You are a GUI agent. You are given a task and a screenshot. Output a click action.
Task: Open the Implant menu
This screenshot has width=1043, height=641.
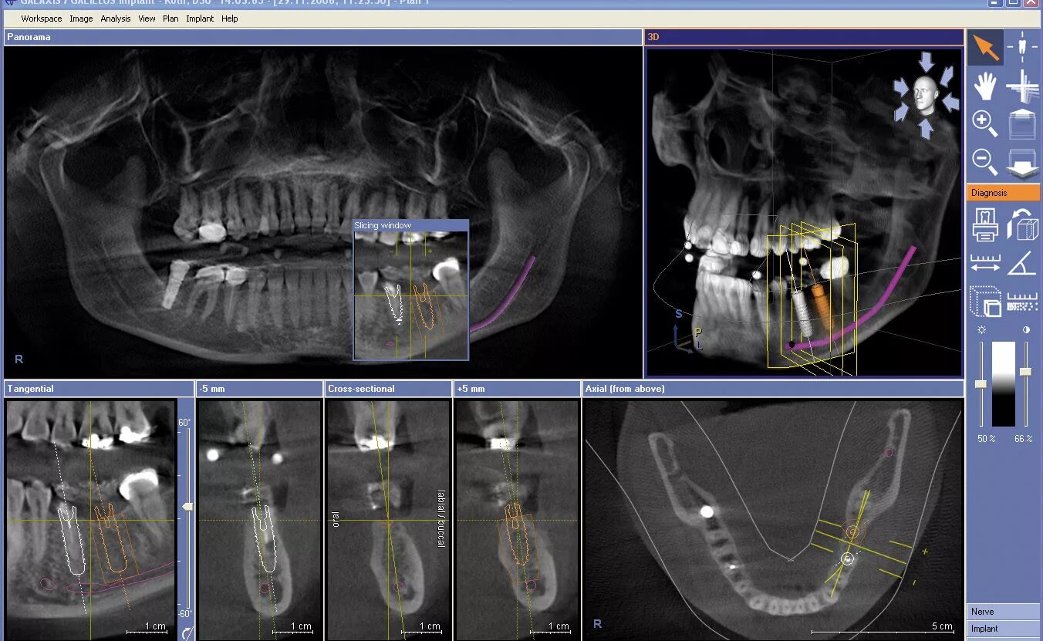[200, 19]
